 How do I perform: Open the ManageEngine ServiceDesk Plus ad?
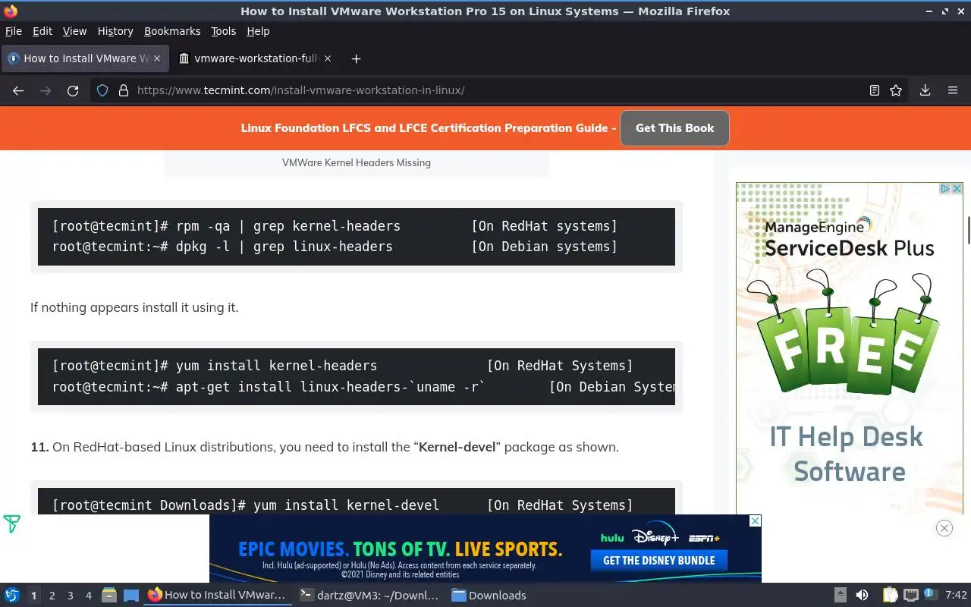pos(849,348)
